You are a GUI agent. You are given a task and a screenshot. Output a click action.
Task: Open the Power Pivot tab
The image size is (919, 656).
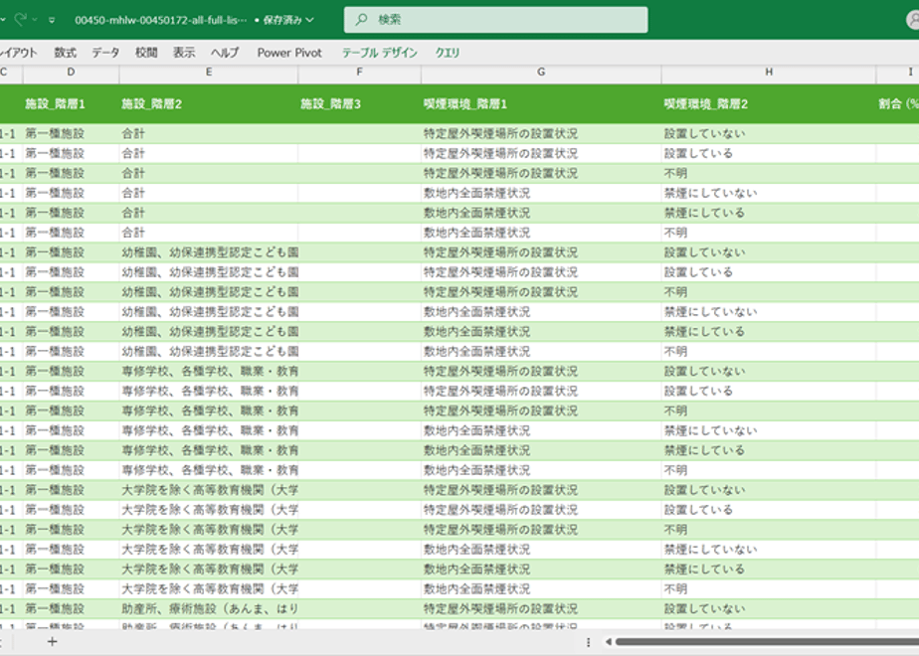(x=289, y=53)
